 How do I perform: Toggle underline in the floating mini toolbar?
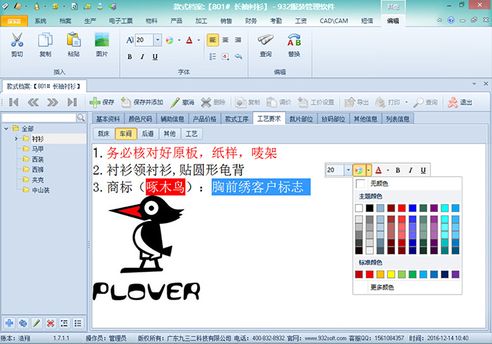point(422,170)
